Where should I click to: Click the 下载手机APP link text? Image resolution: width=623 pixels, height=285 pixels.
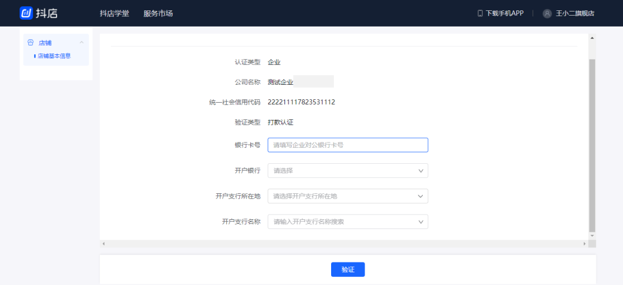(505, 13)
